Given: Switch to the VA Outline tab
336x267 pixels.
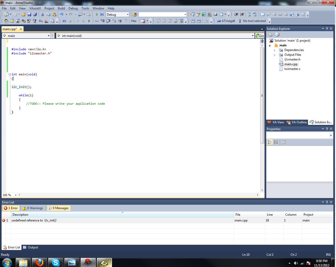Looking at the screenshot, I should 297,122.
